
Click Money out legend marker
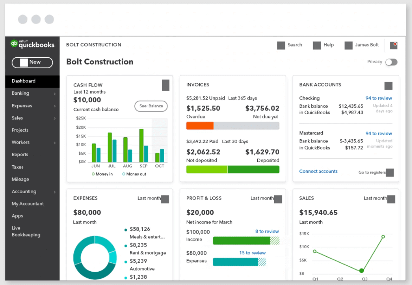(x=124, y=174)
